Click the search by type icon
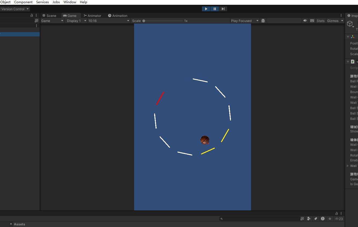The width and height of the screenshot is (358, 227). tap(309, 219)
